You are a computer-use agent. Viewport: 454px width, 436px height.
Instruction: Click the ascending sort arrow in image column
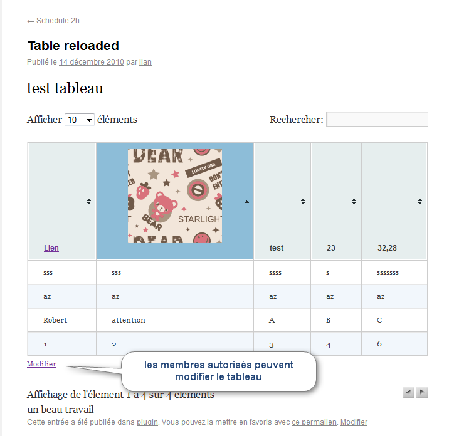click(x=246, y=202)
